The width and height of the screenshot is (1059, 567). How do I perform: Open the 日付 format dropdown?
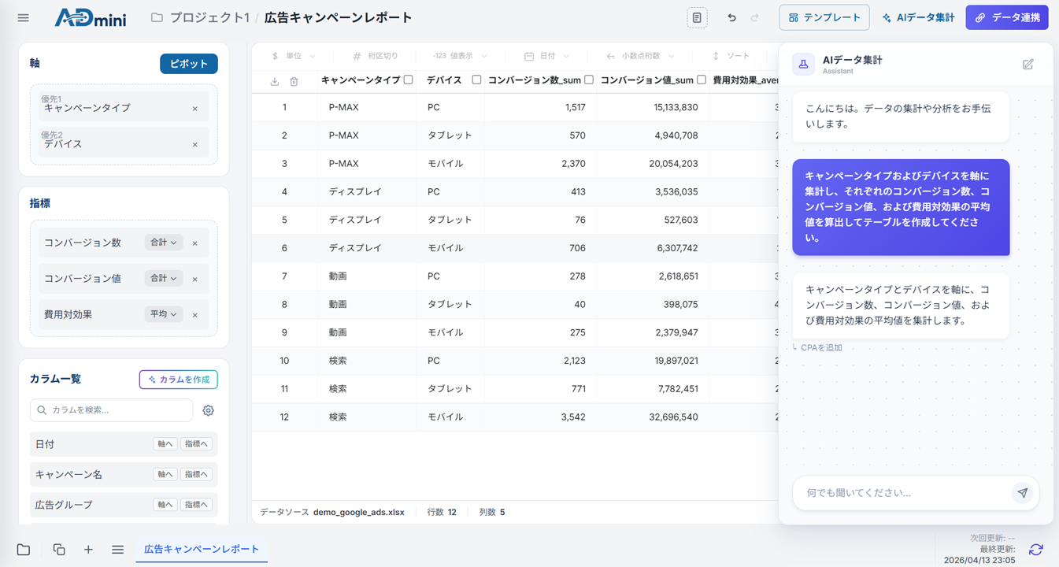pos(546,56)
